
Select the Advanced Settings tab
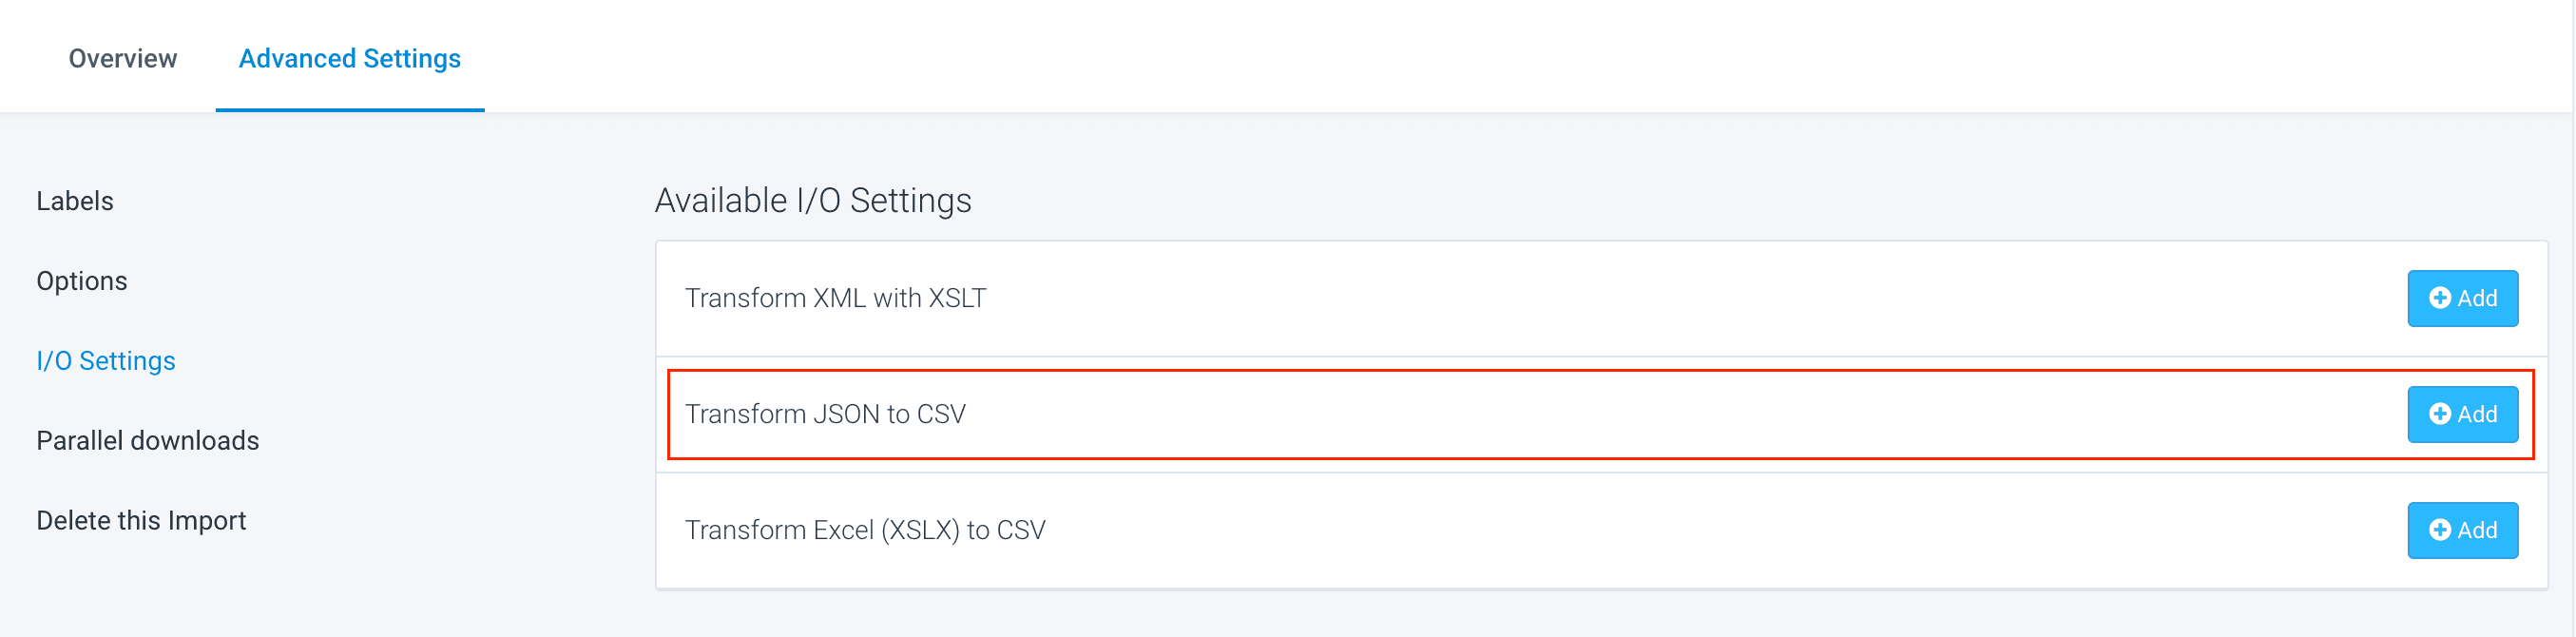349,59
